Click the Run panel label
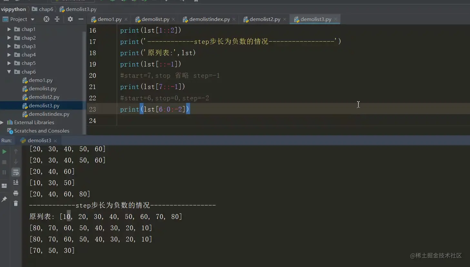 click(x=6, y=141)
